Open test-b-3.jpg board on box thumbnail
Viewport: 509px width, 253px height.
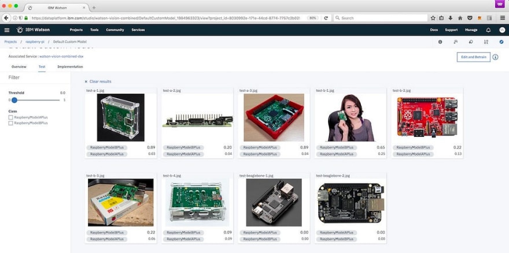[x=121, y=202]
